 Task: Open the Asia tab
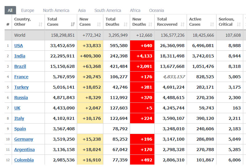click(82, 10)
